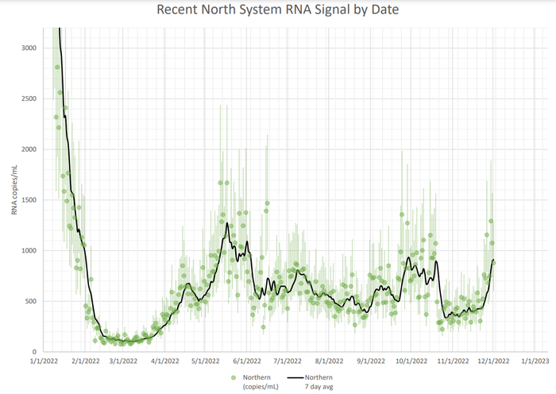This screenshot has width=556, height=394.
Task: Click the 1/1/2022 x-axis date label
Action: pyautogui.click(x=44, y=360)
